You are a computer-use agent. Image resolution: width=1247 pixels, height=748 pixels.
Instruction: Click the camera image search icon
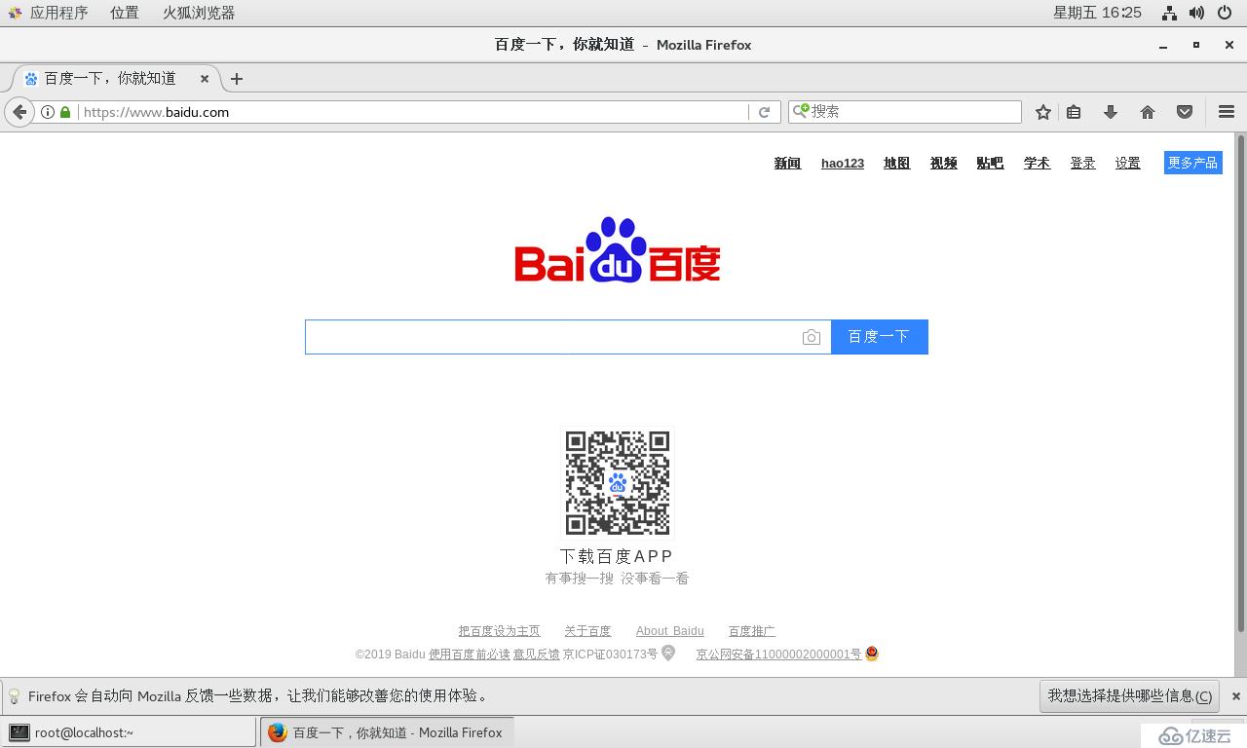[812, 337]
